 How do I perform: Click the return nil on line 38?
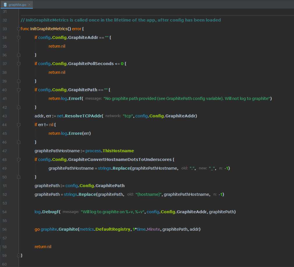pos(57,72)
